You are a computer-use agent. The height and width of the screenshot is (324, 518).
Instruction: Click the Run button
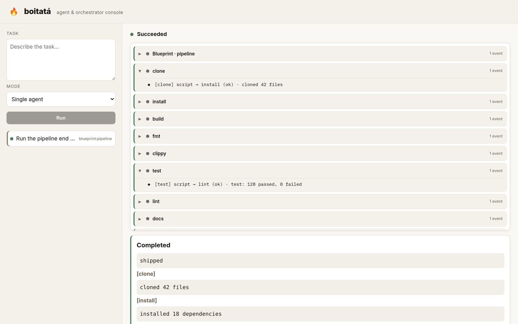pos(61,118)
